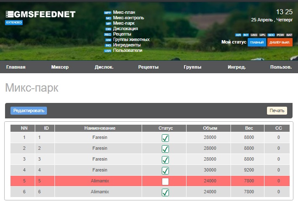Click the USG status indicator

[254, 35]
